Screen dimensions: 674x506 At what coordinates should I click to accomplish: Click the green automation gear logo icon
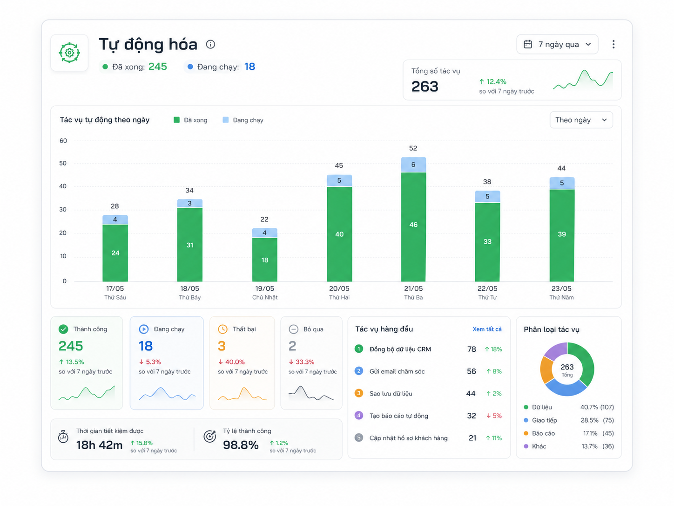[x=69, y=53]
